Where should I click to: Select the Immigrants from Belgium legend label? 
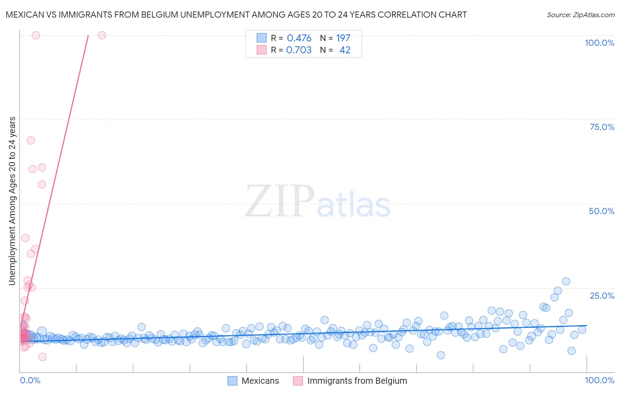[x=357, y=381]
